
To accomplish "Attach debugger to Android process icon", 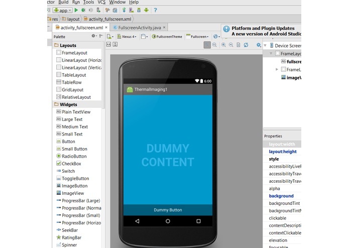I will tap(98, 10).
